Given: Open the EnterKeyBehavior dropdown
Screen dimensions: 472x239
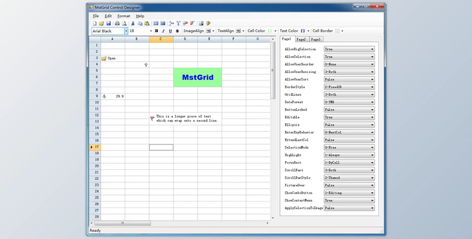Looking at the screenshot, I should [x=349, y=132].
